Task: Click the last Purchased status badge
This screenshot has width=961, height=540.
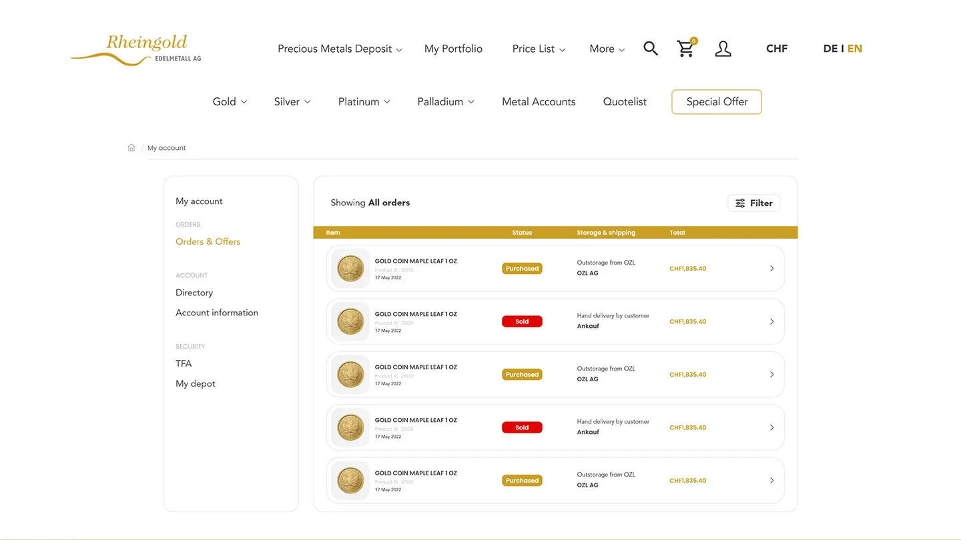Action: [522, 481]
